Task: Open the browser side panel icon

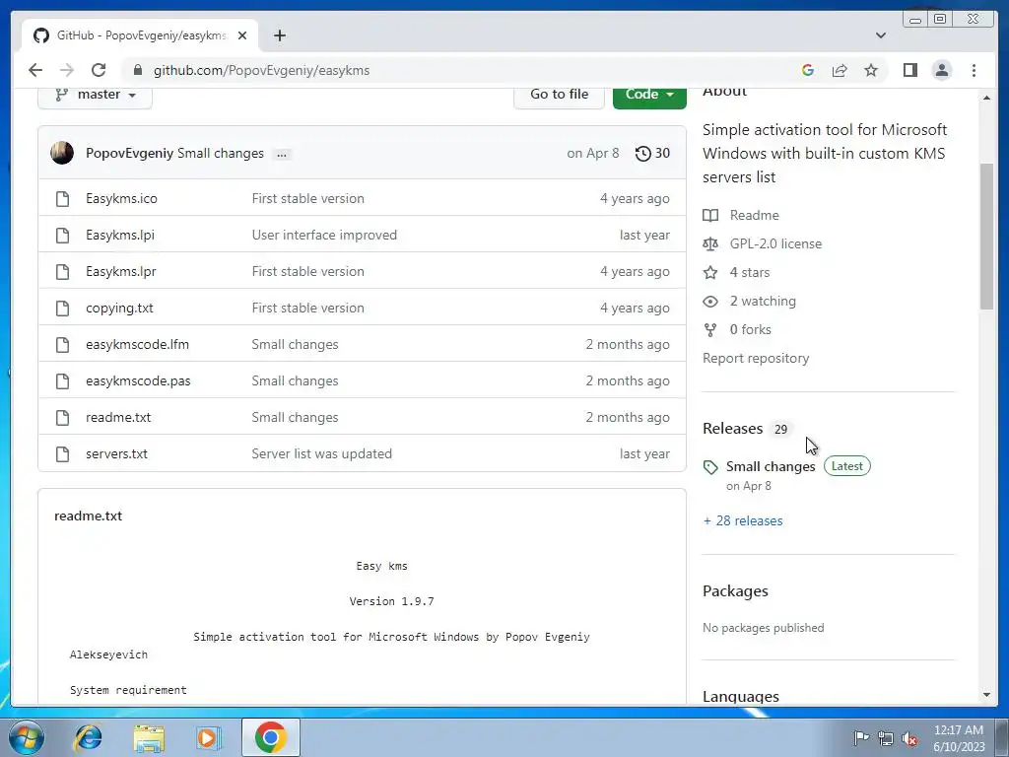Action: pyautogui.click(x=909, y=70)
